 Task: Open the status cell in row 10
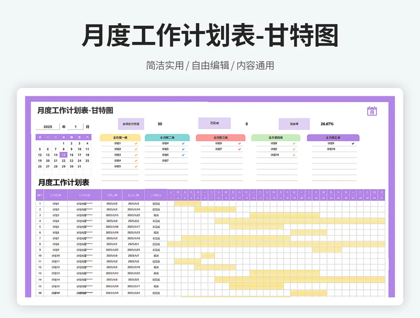[156, 256]
